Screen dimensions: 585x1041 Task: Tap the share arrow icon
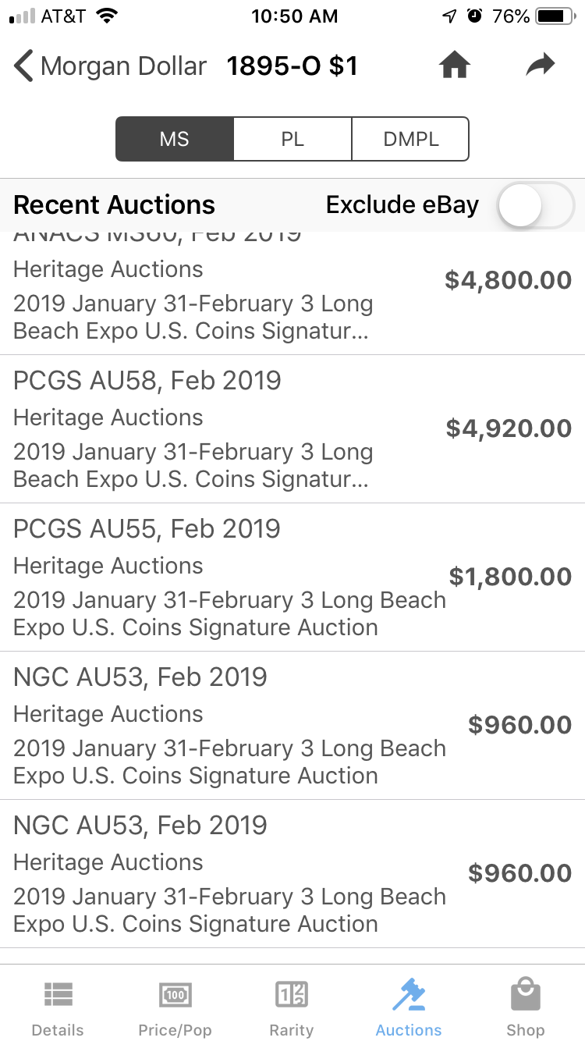point(540,66)
